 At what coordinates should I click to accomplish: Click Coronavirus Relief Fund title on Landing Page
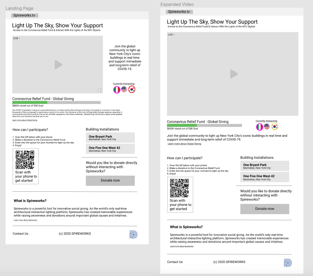coord(43,99)
